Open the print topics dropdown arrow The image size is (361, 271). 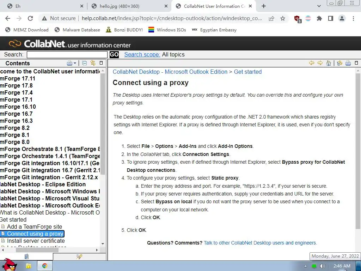click(75, 64)
